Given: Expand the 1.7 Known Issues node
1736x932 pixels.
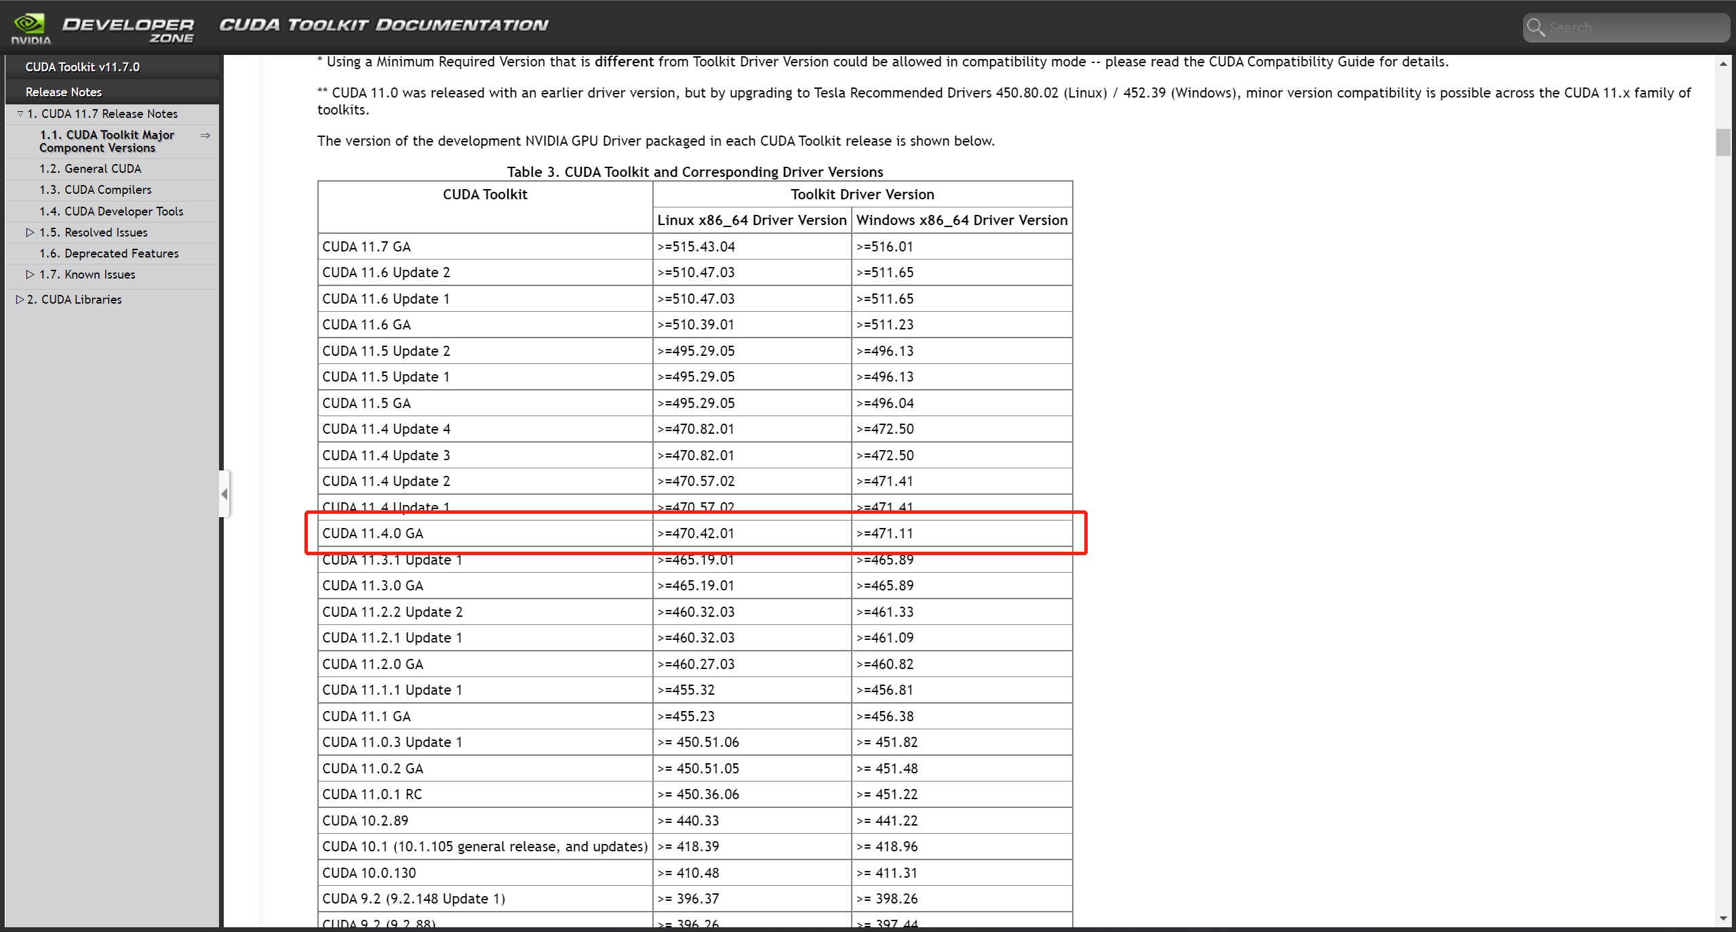Looking at the screenshot, I should pyautogui.click(x=30, y=275).
